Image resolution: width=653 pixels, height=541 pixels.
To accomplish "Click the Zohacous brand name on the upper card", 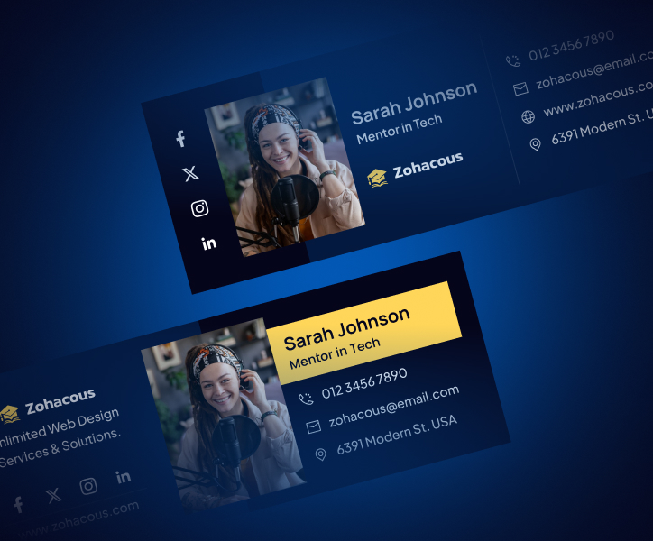I will click(428, 164).
